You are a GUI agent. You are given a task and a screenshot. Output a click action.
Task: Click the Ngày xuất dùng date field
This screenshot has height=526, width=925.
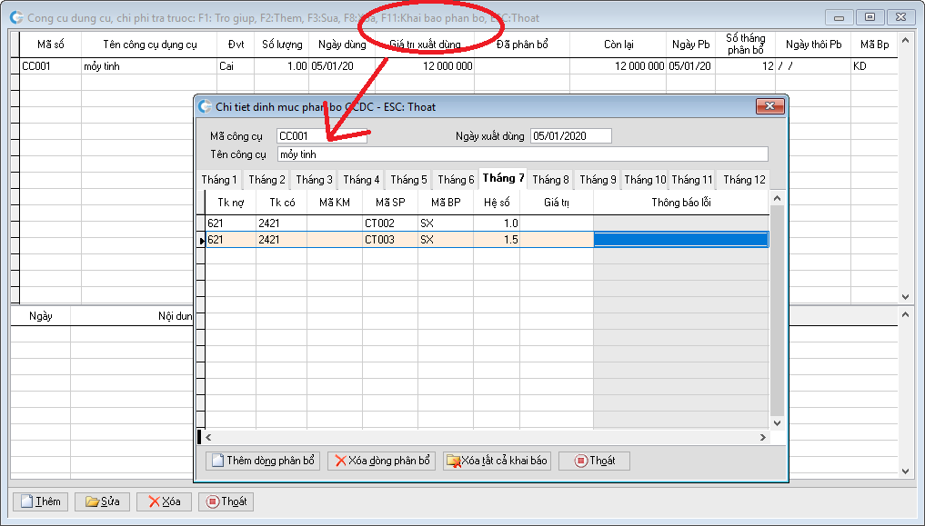(x=570, y=136)
